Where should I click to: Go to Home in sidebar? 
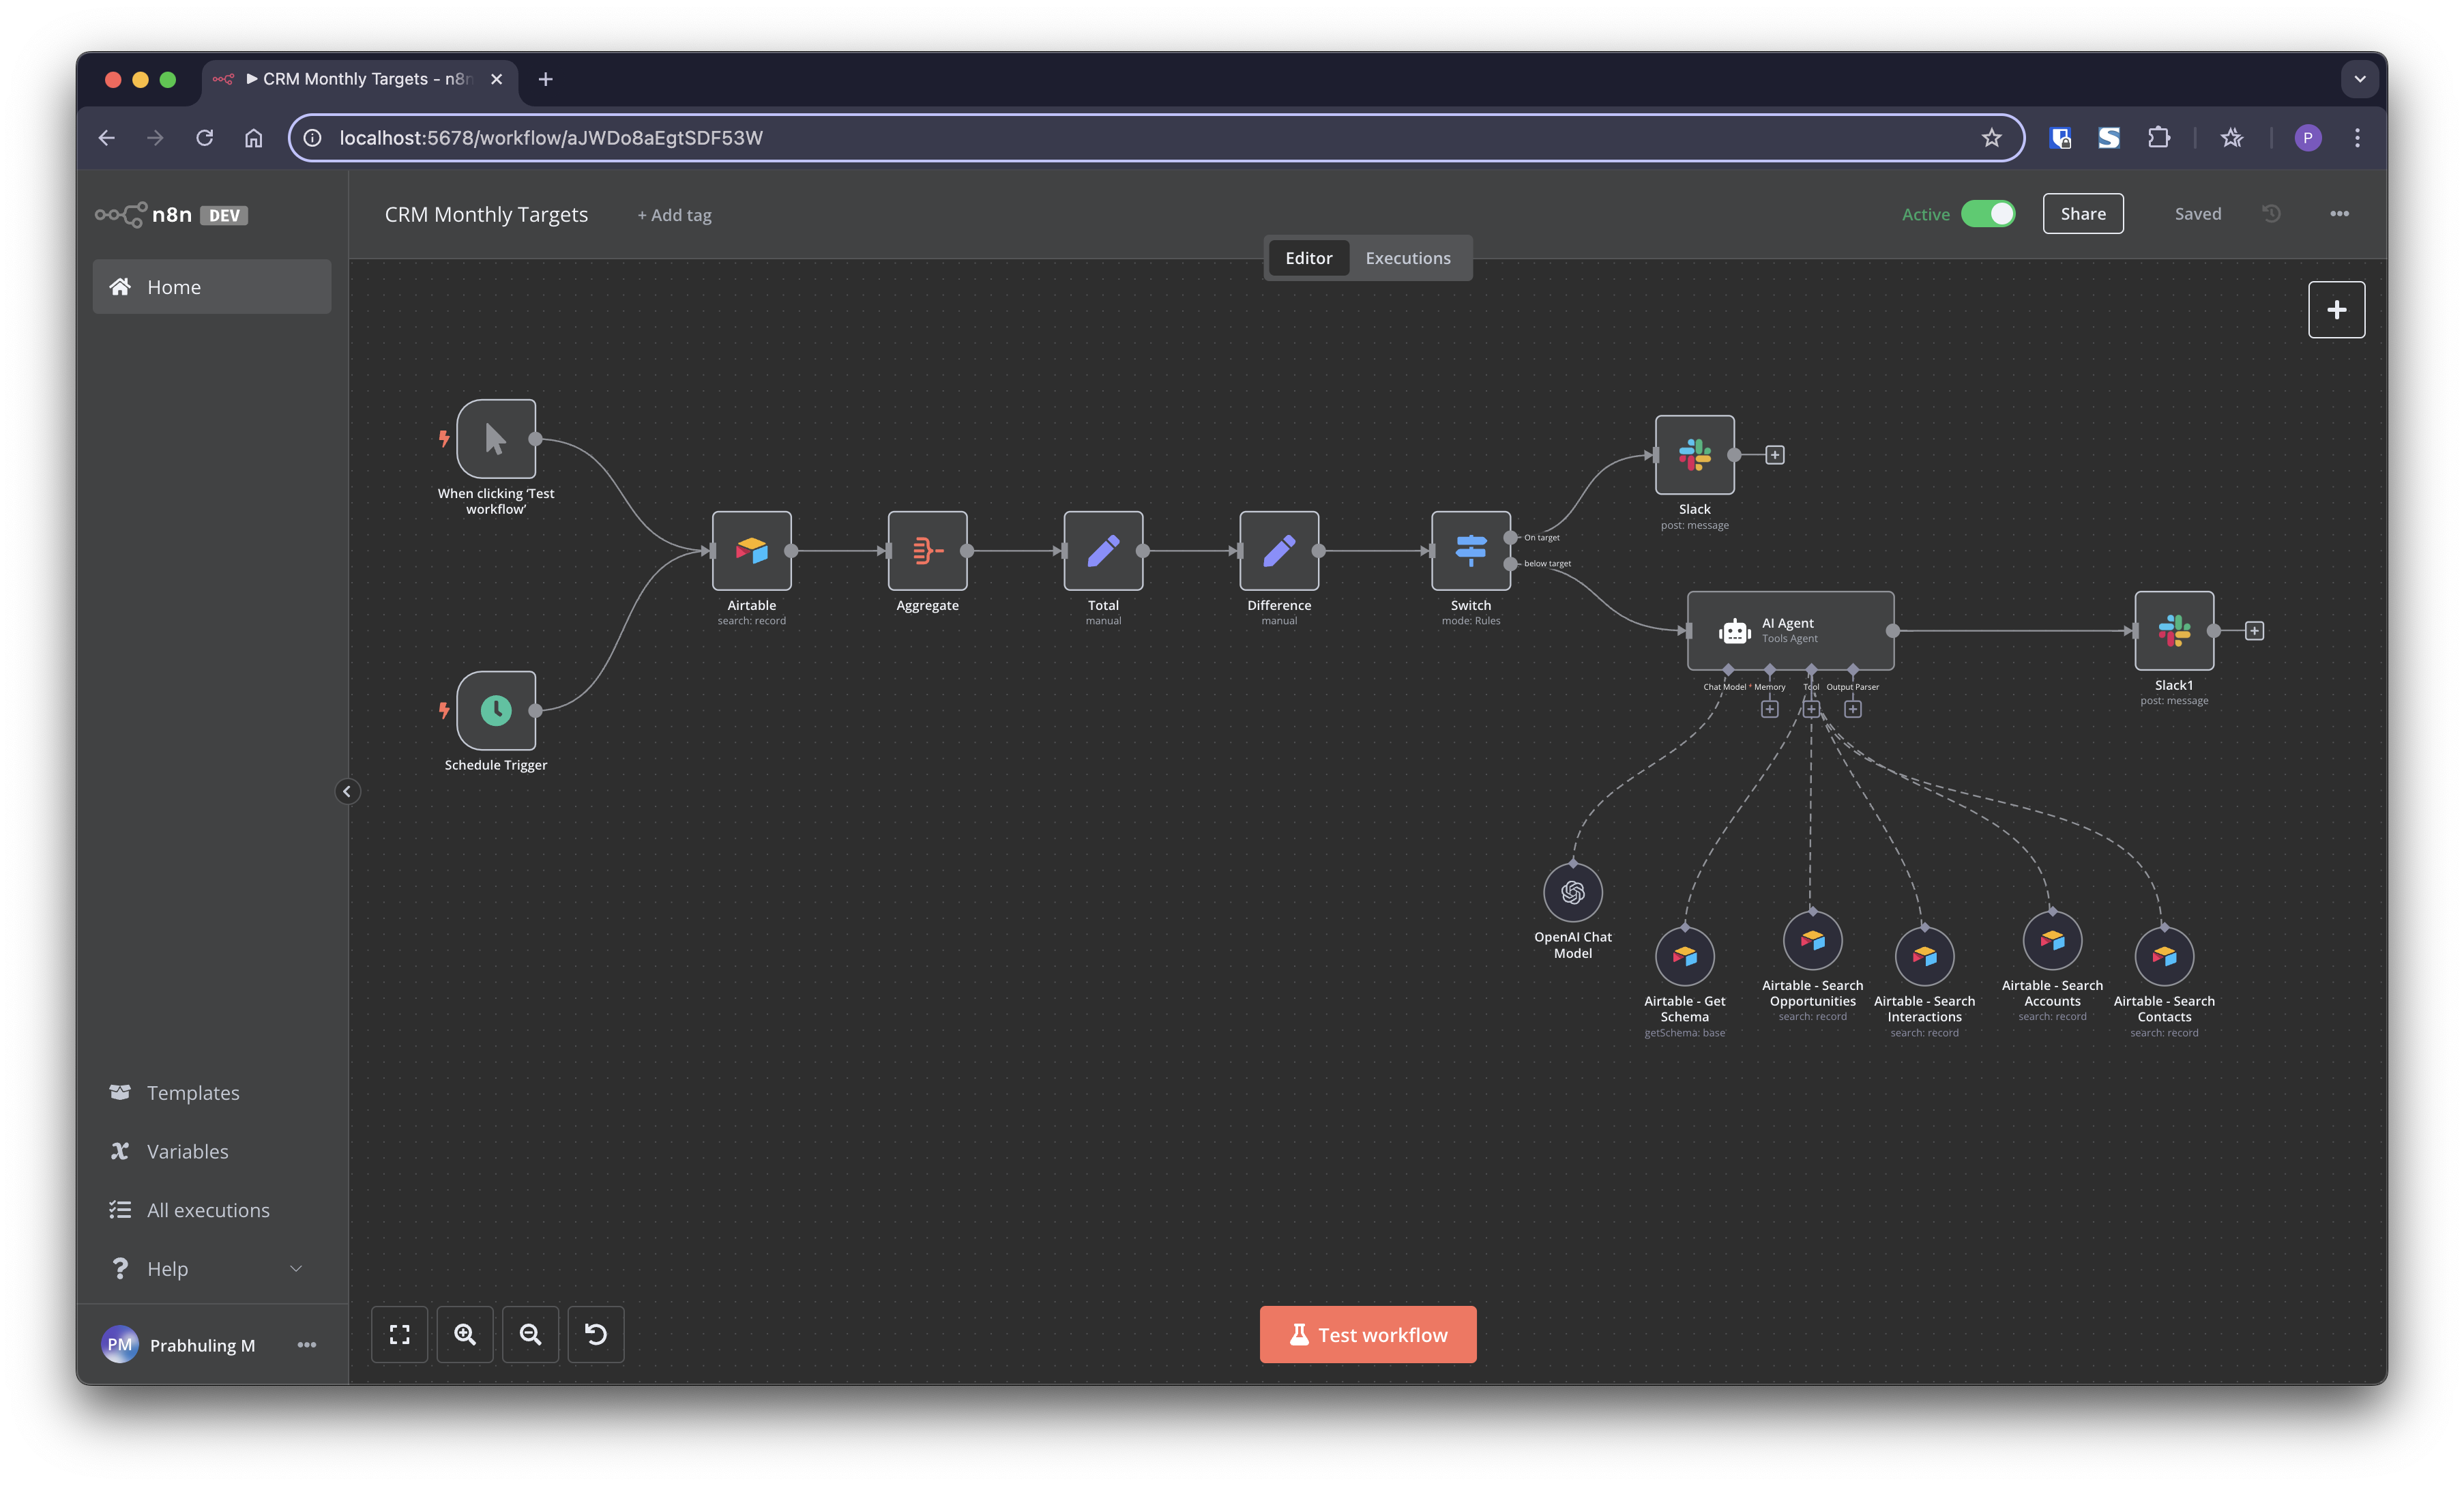212,287
